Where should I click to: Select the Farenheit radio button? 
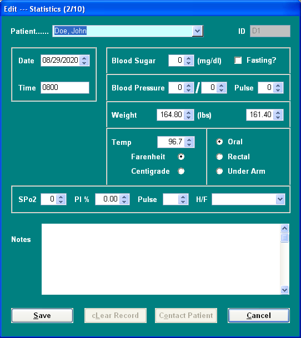[x=181, y=157]
